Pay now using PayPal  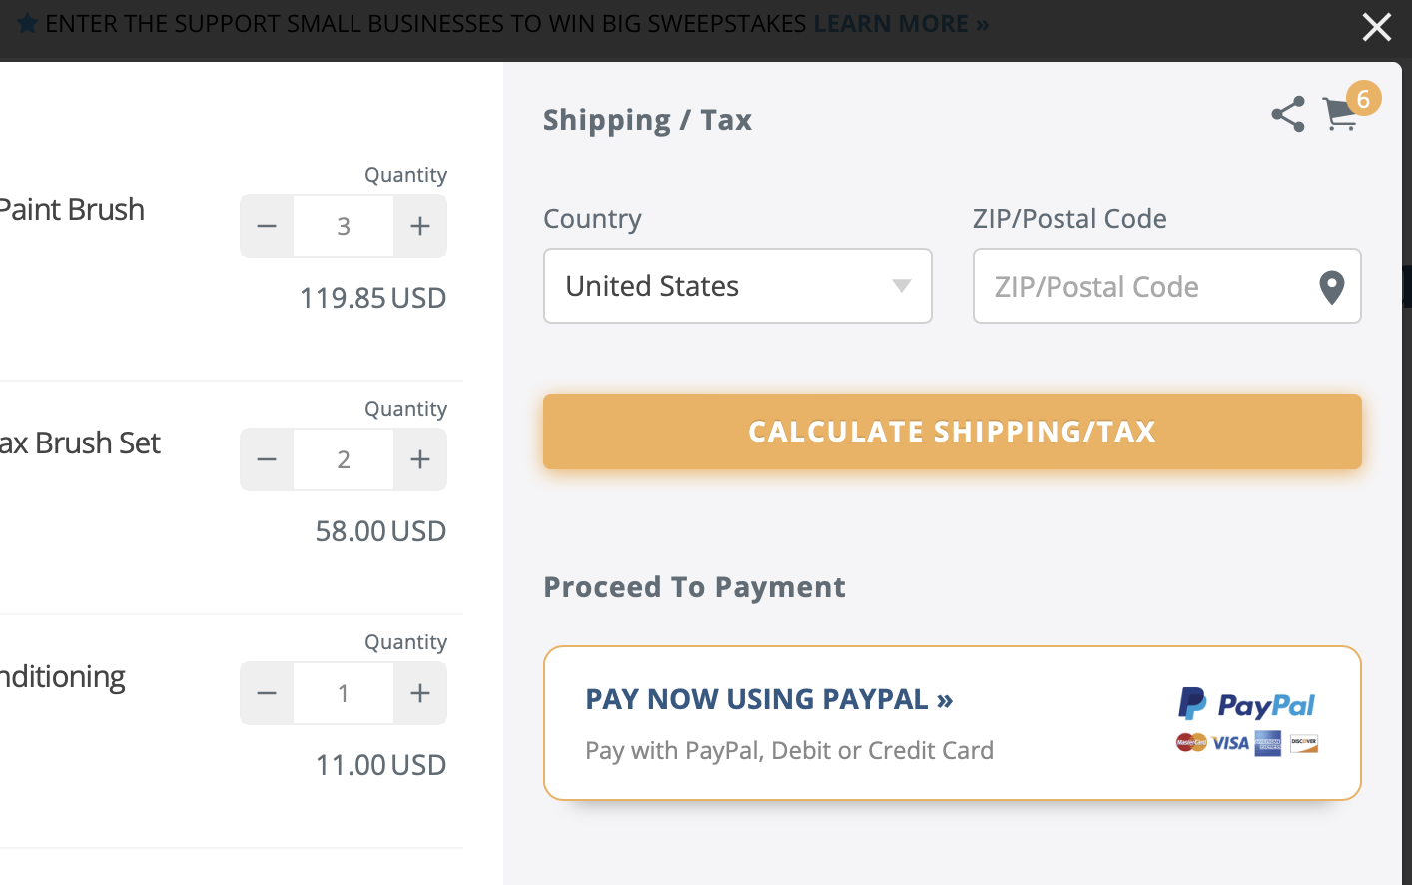tap(769, 699)
